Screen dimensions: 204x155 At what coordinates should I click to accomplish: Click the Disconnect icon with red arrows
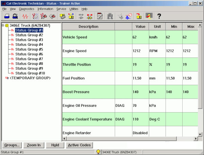(90, 16)
